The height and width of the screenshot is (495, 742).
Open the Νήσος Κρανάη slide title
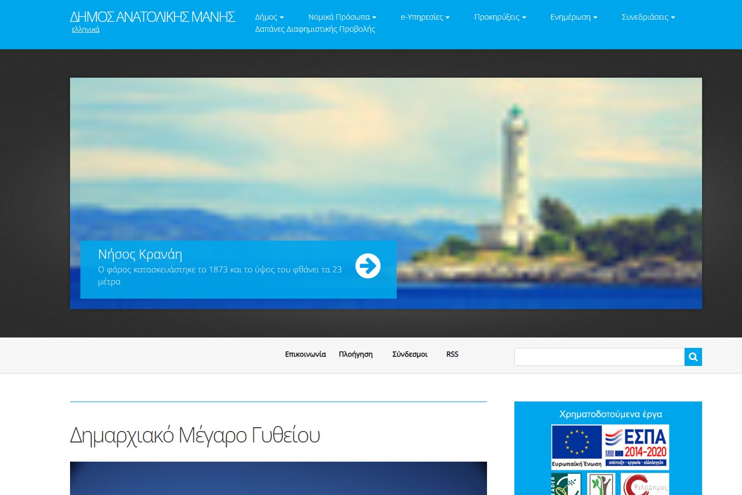click(x=140, y=254)
